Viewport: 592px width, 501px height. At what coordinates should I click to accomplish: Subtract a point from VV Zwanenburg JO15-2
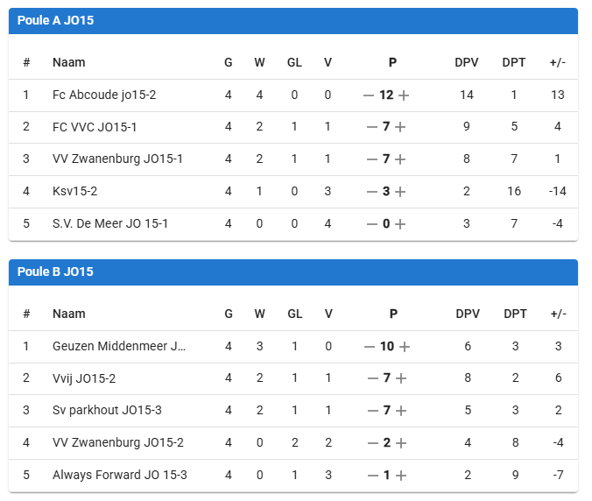pyautogui.click(x=372, y=443)
